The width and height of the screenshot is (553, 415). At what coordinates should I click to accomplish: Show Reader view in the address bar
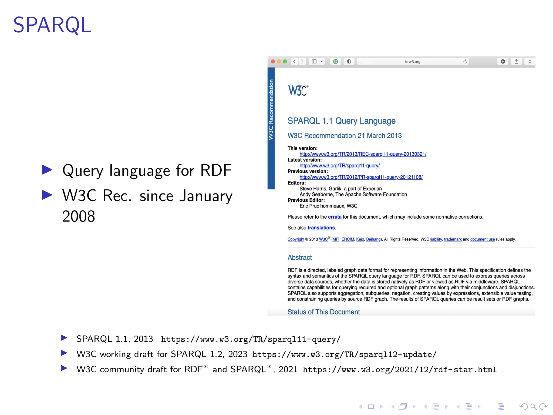pyautogui.click(x=361, y=62)
